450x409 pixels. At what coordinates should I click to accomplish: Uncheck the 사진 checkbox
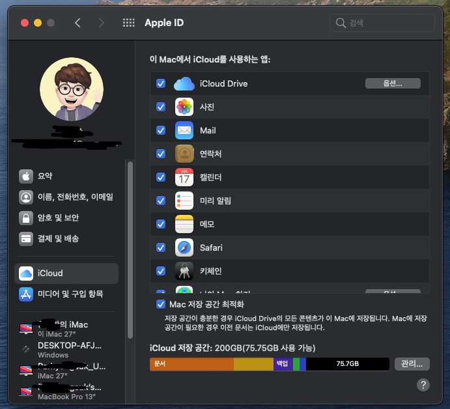click(x=161, y=107)
